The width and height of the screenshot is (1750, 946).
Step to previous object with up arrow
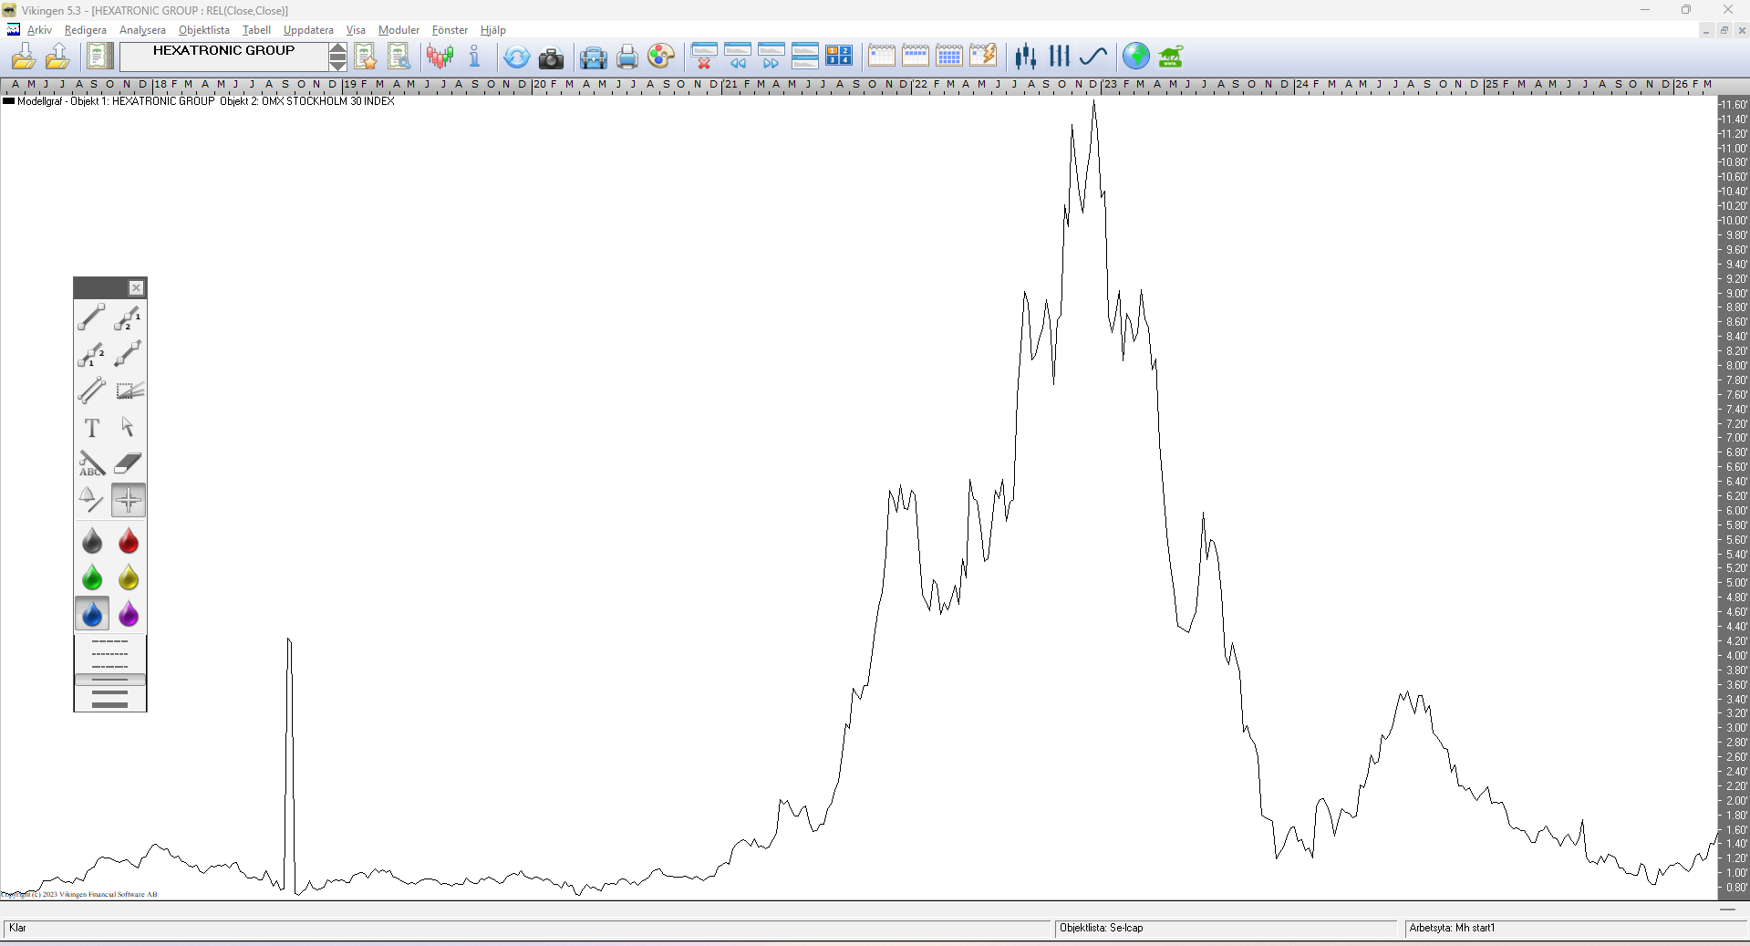337,49
